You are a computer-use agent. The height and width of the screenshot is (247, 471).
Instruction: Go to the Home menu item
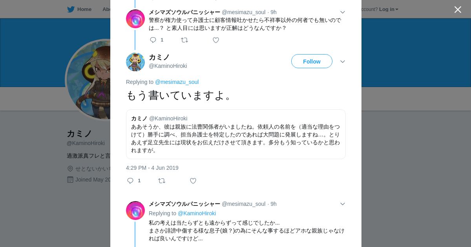click(x=84, y=9)
